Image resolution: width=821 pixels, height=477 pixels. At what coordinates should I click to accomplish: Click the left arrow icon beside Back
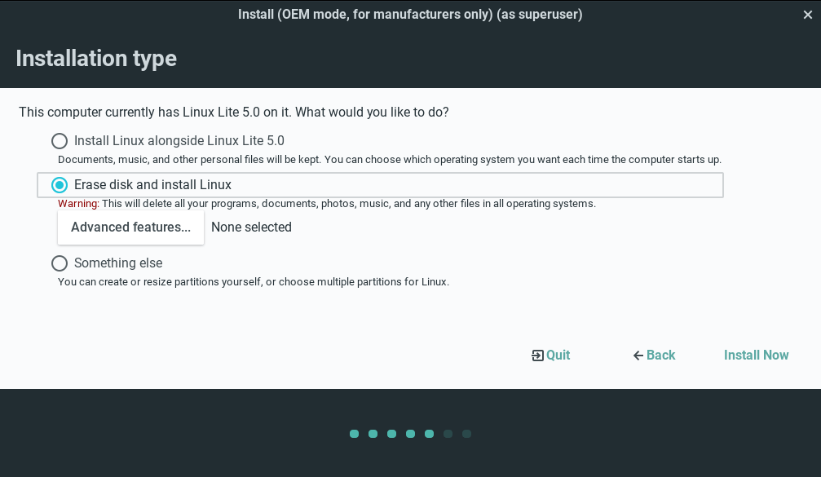(638, 356)
